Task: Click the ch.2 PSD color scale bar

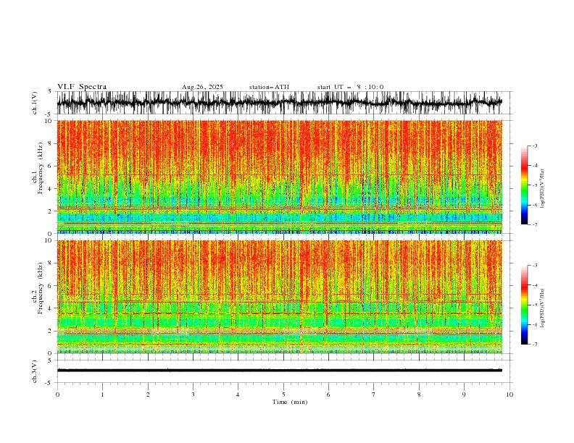Action: tap(524, 305)
